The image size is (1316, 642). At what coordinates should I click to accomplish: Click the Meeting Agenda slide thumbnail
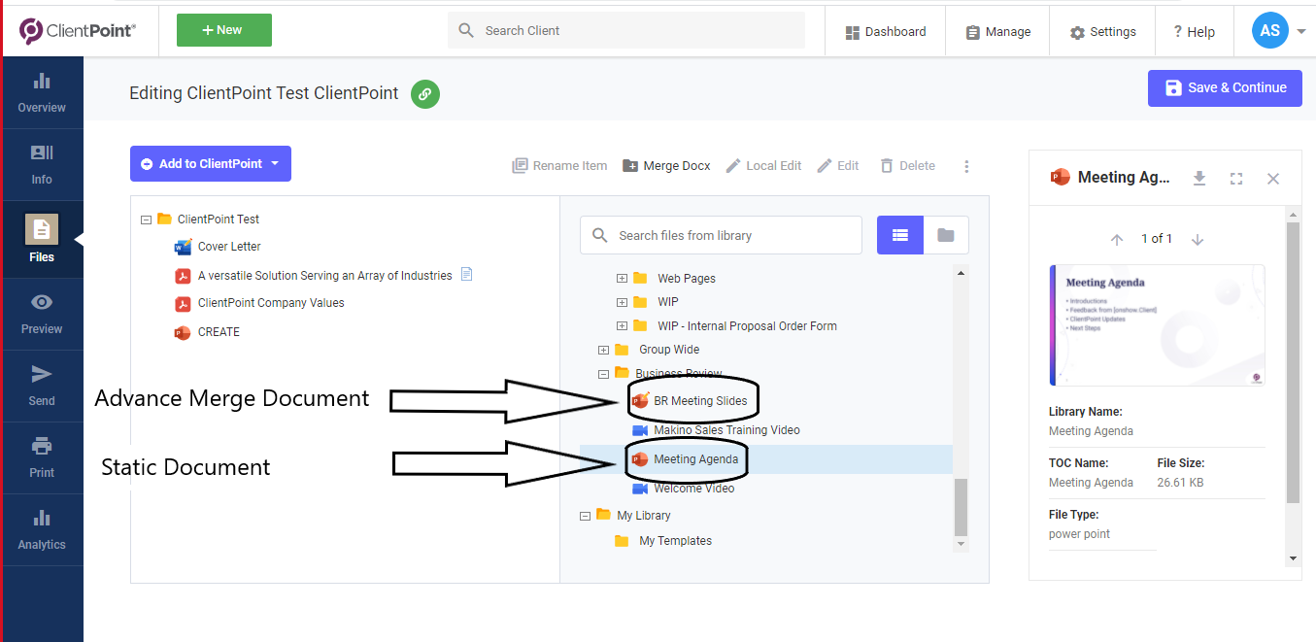1157,325
